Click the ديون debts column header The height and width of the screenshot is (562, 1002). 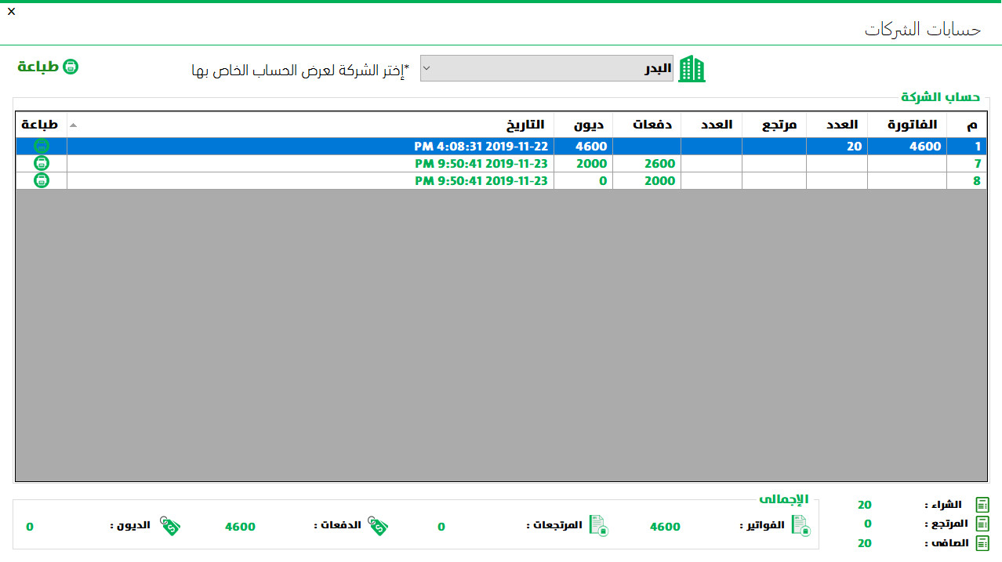coord(583,125)
